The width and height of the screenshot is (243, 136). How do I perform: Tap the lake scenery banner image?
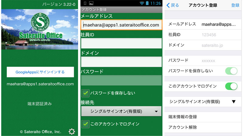[40, 29]
